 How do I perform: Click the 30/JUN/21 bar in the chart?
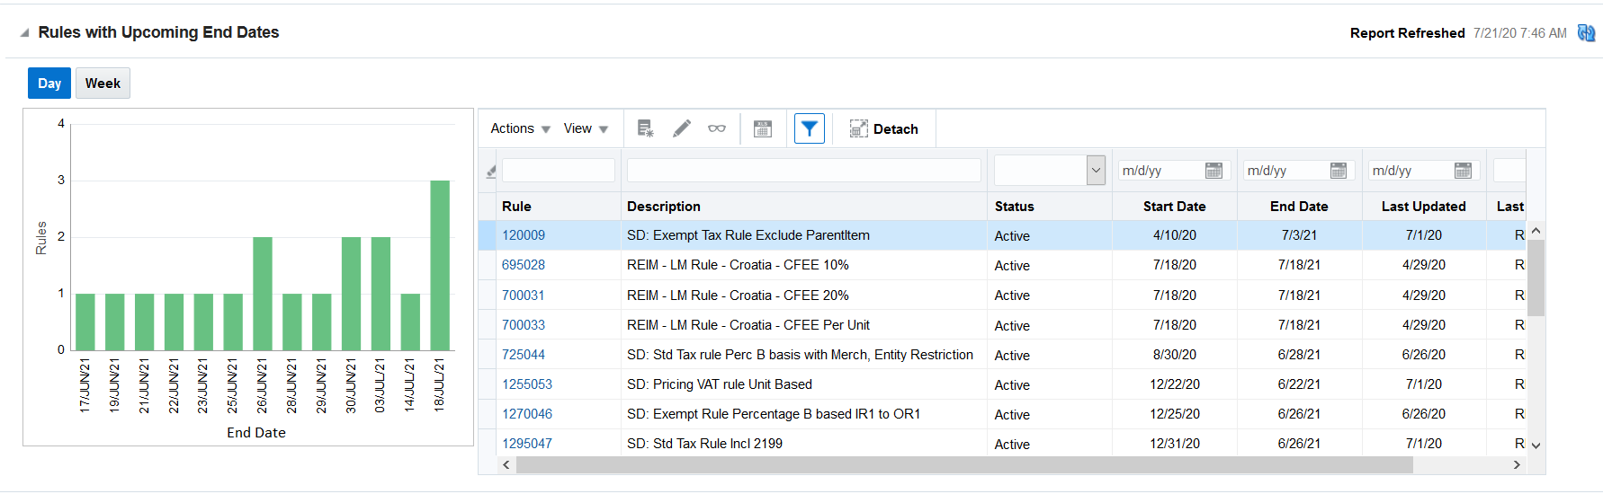(351, 294)
